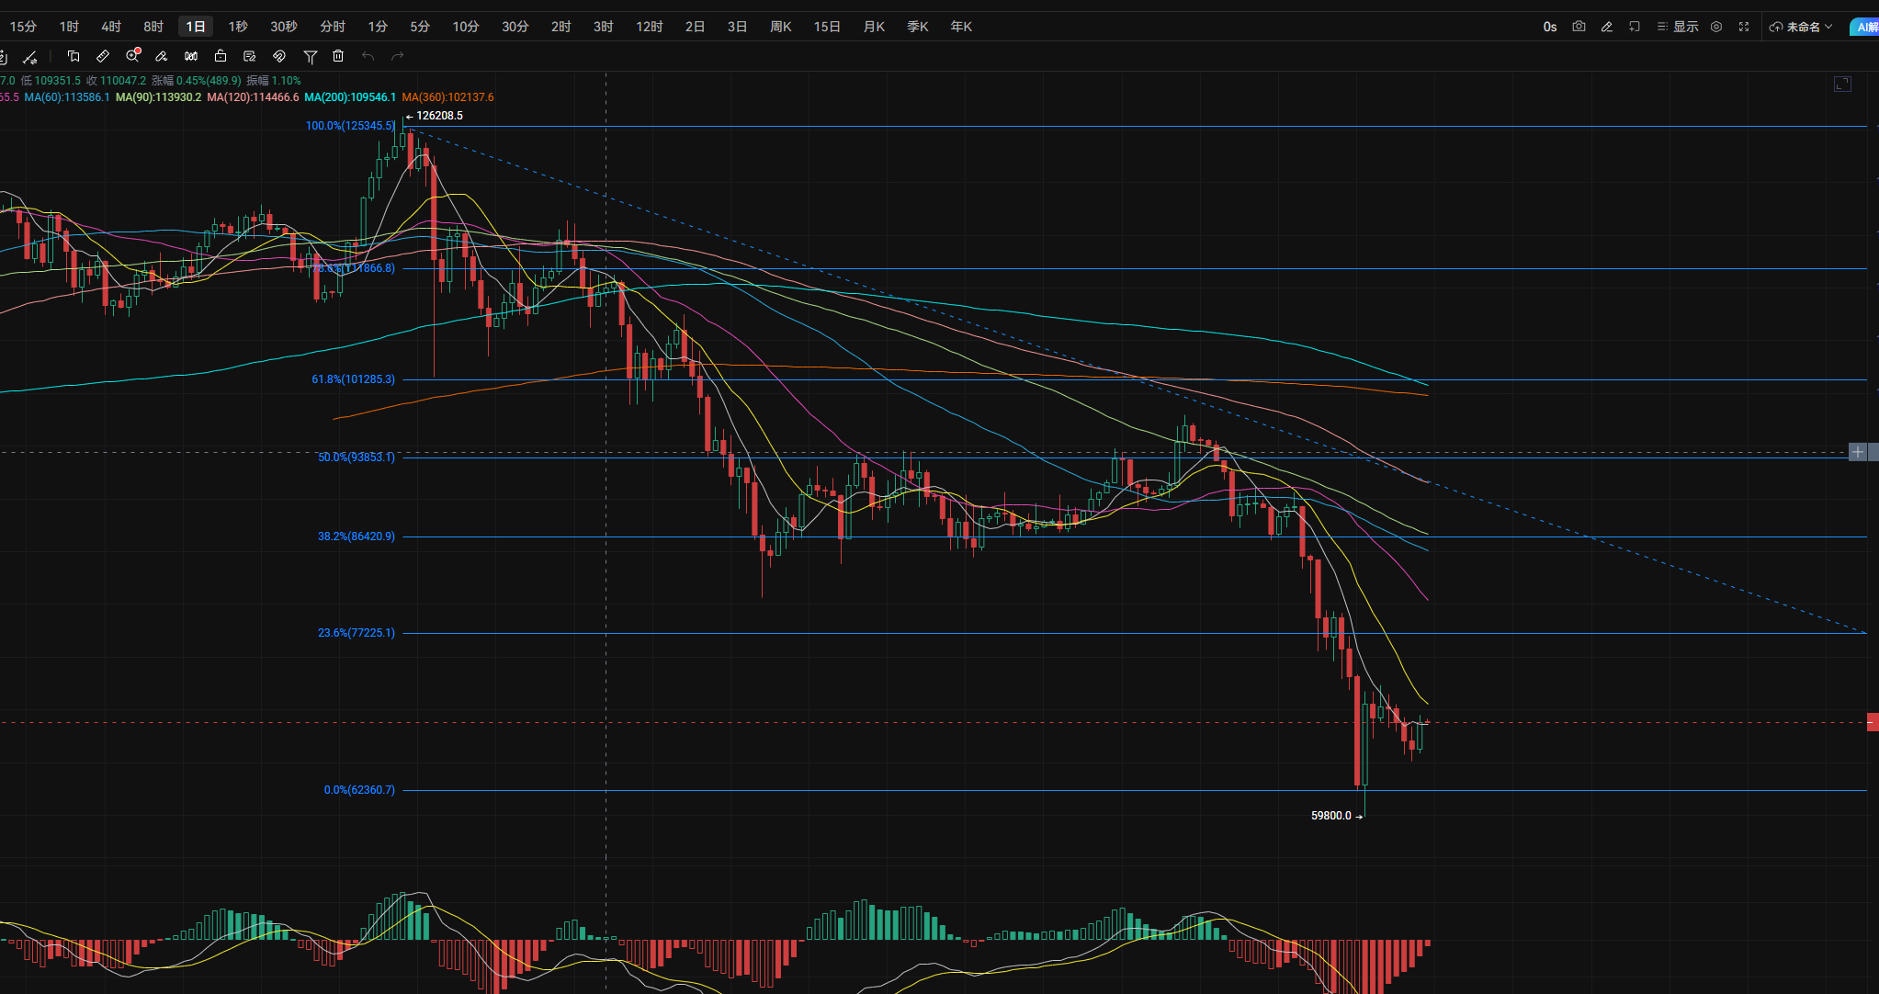Screen dimensions: 1879x994
Task: Switch to the 4时 timeframe tab
Action: [x=111, y=27]
